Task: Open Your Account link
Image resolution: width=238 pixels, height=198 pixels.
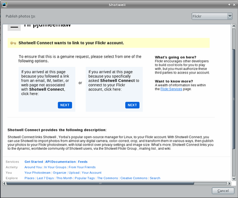Action: (x=91, y=173)
